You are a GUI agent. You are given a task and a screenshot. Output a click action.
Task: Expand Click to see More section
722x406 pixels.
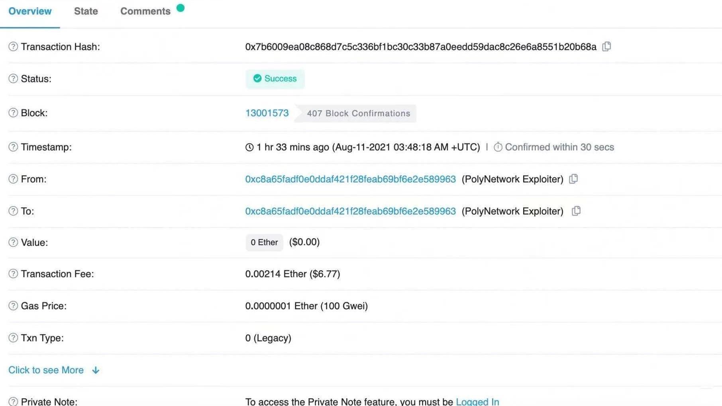click(53, 370)
